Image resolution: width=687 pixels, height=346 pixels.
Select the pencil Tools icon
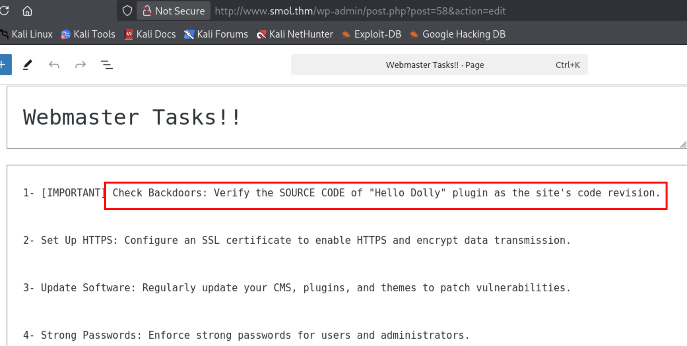coord(28,65)
